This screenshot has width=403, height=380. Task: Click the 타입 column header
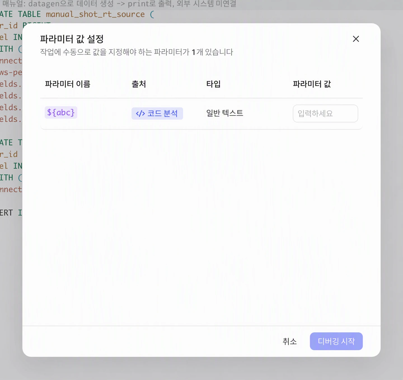(214, 84)
